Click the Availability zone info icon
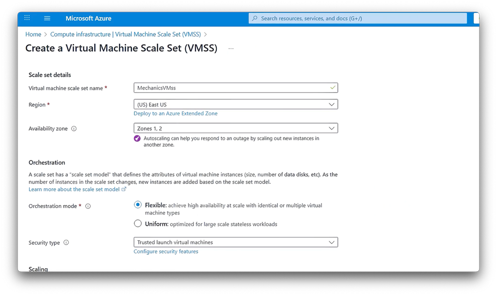Viewport: 497px width, 295px height. (74, 129)
